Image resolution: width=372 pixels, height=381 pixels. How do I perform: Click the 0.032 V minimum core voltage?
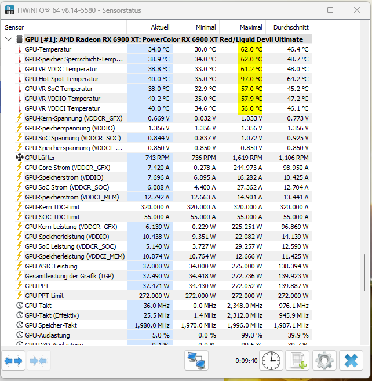pos(205,118)
